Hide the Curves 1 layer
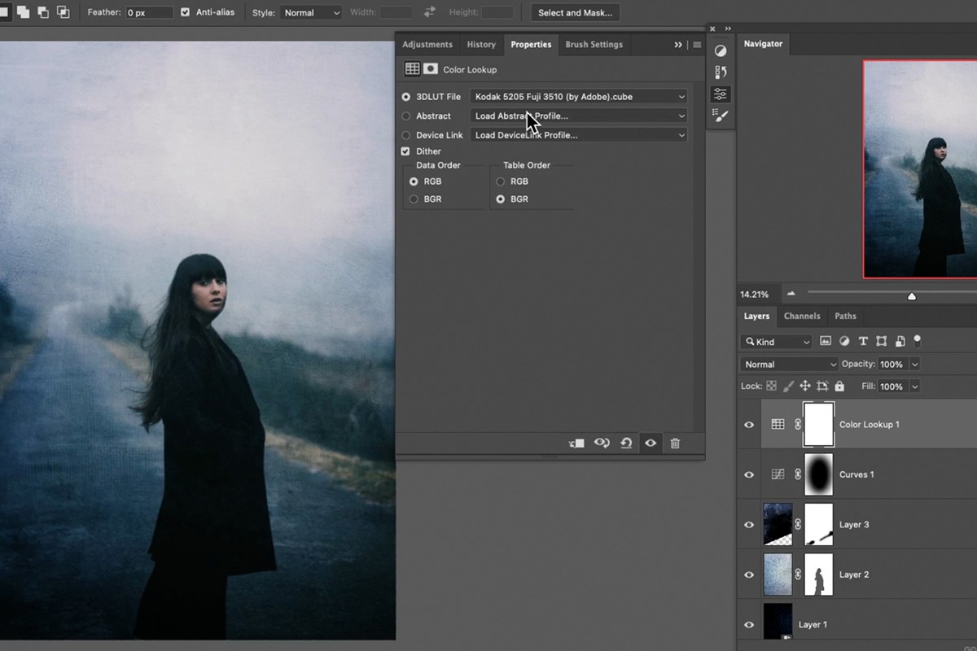977x651 pixels. pyautogui.click(x=749, y=474)
